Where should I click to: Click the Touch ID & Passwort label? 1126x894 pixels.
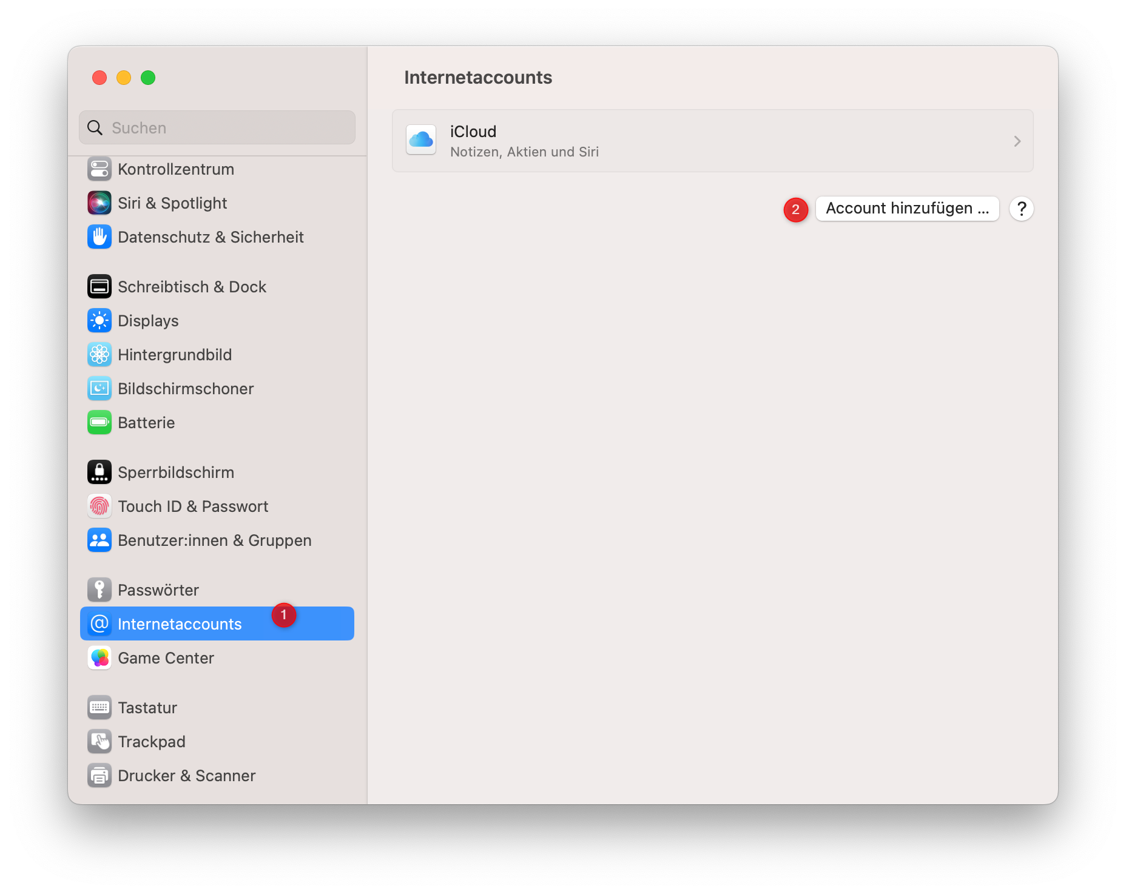[x=193, y=506]
